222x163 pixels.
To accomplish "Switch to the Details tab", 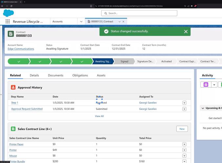I will click(34, 75).
